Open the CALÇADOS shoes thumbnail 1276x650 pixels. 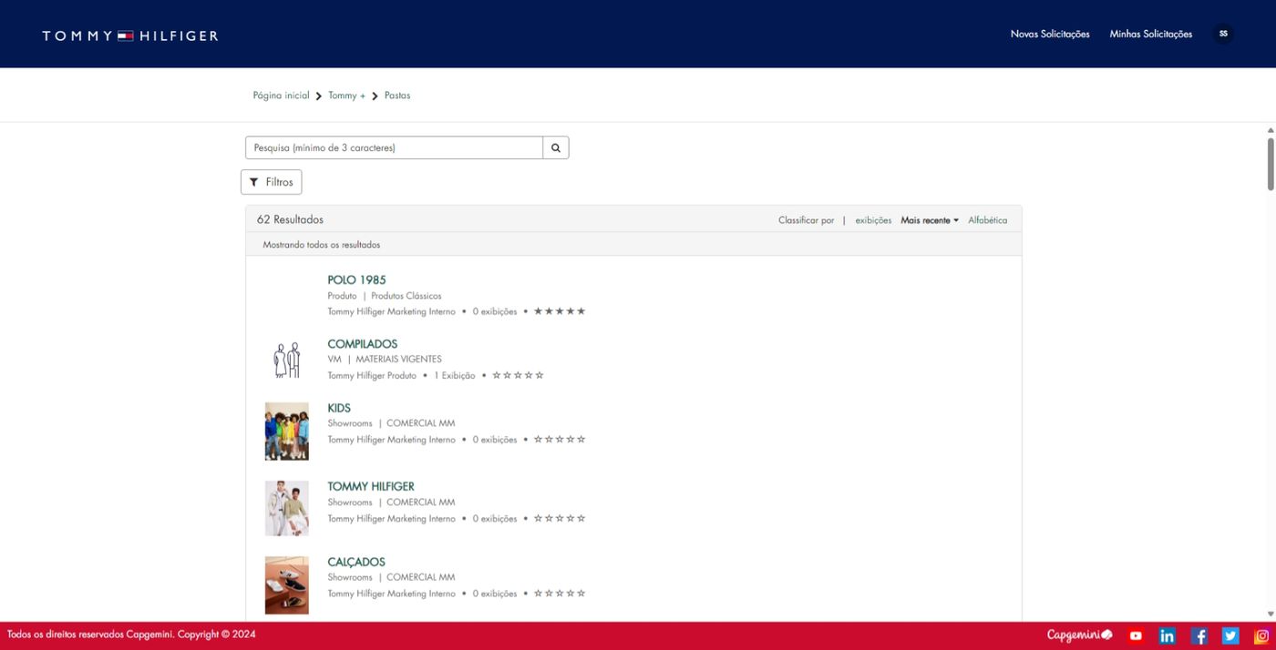[287, 585]
